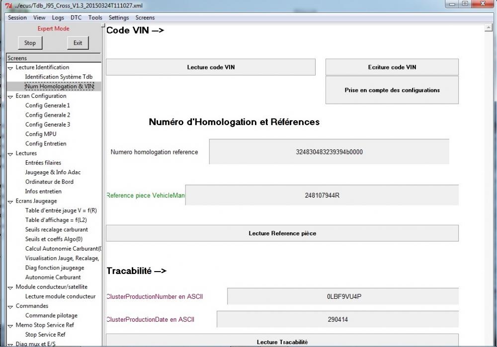Click the Lecture code VIN button

211,67
